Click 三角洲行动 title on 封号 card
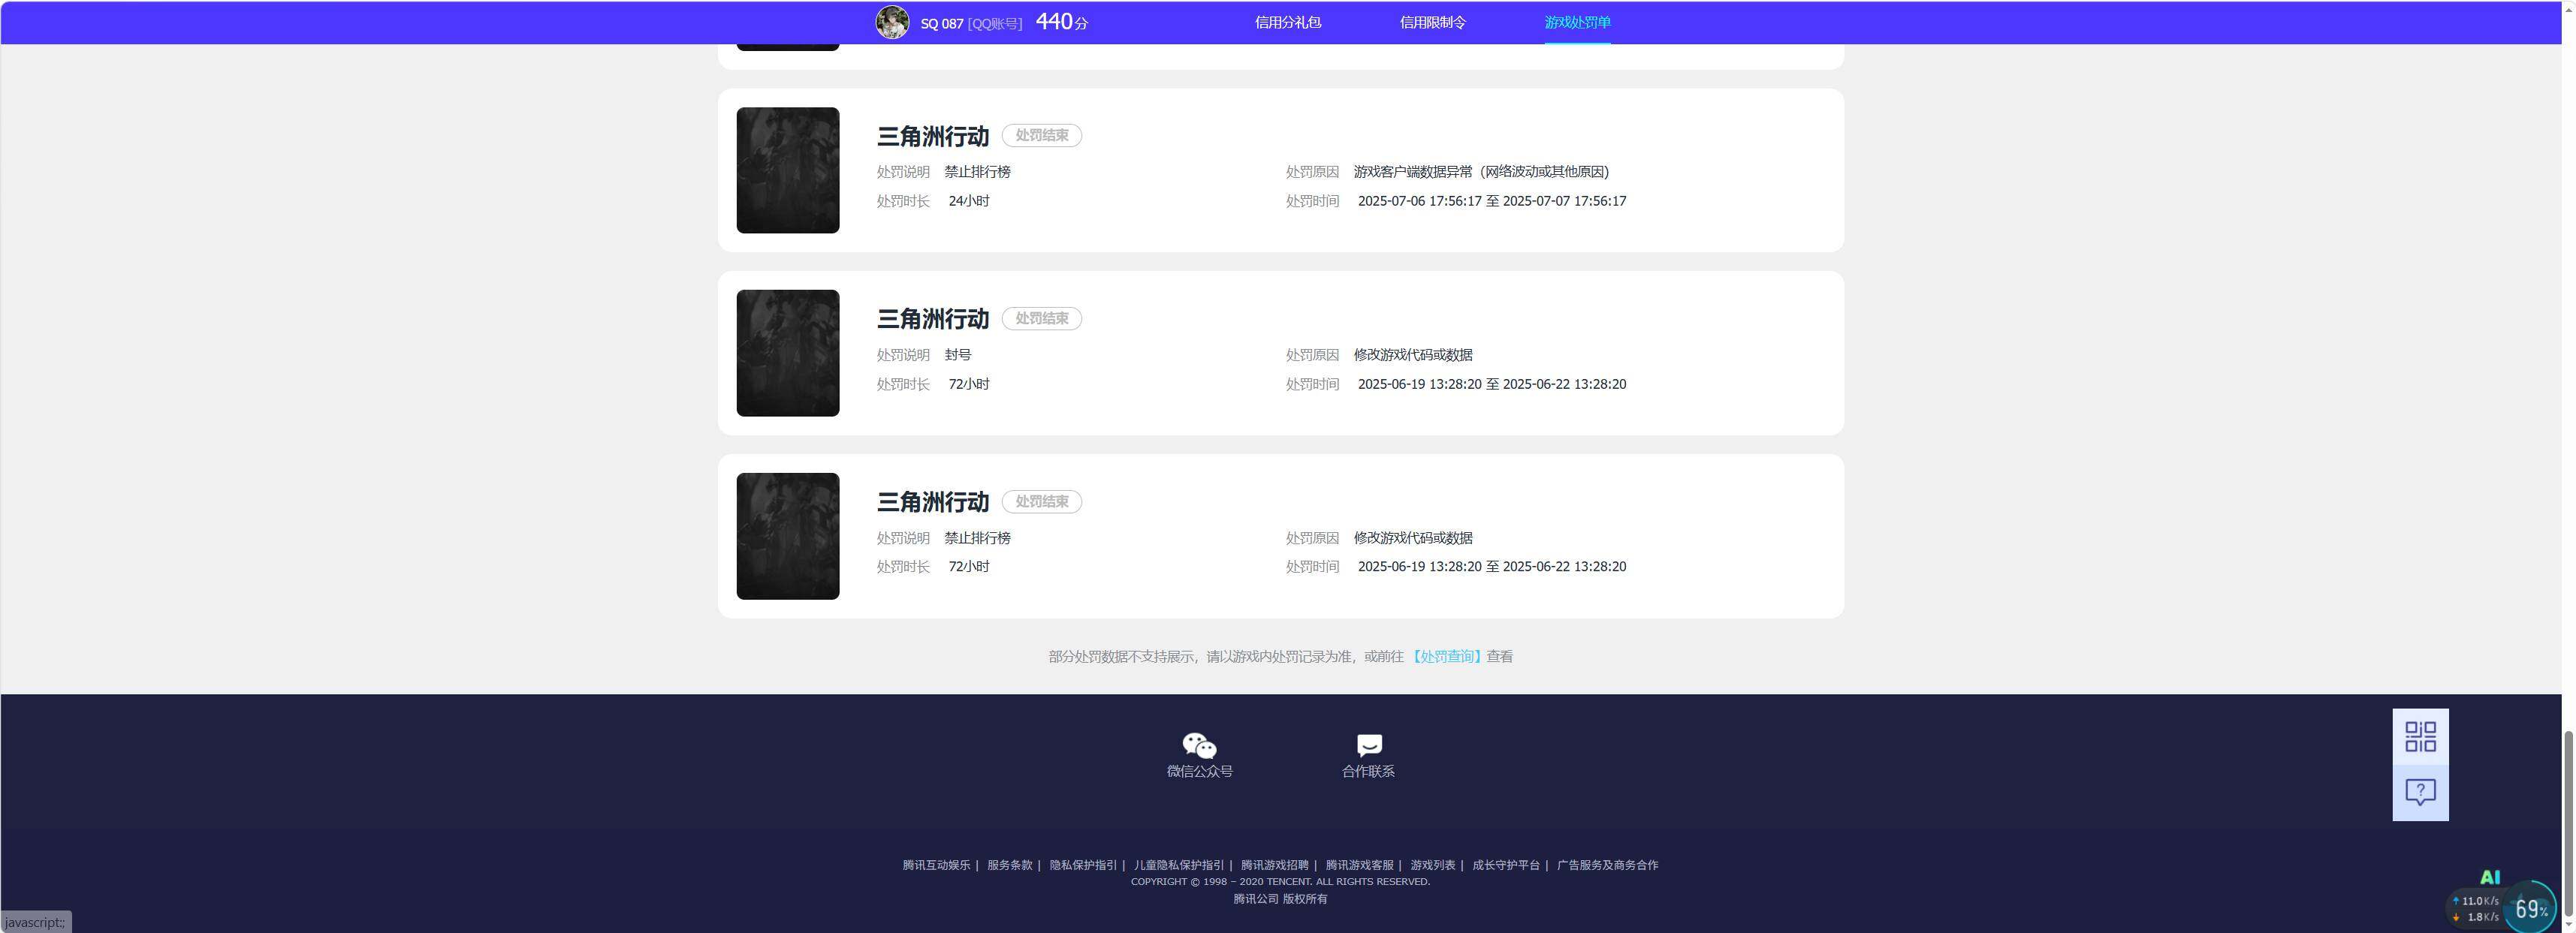The width and height of the screenshot is (2576, 933). tap(932, 320)
